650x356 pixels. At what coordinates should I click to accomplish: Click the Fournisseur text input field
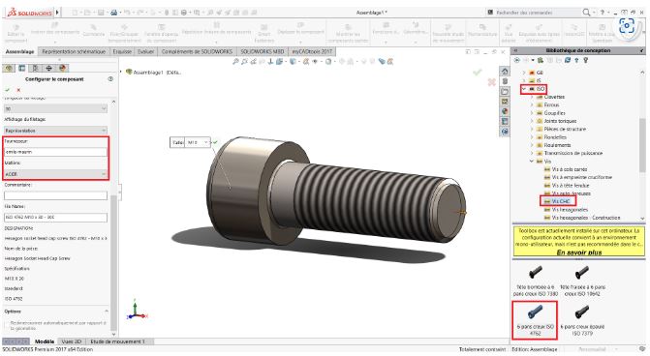pyautogui.click(x=55, y=152)
